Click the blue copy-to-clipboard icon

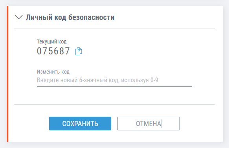[79, 51]
